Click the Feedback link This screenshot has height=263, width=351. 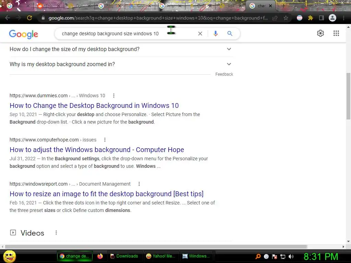click(x=224, y=74)
